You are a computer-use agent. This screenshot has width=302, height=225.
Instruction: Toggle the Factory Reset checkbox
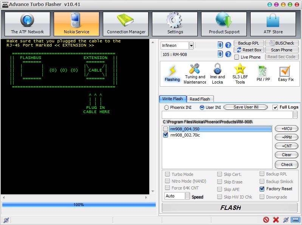pos(262,189)
